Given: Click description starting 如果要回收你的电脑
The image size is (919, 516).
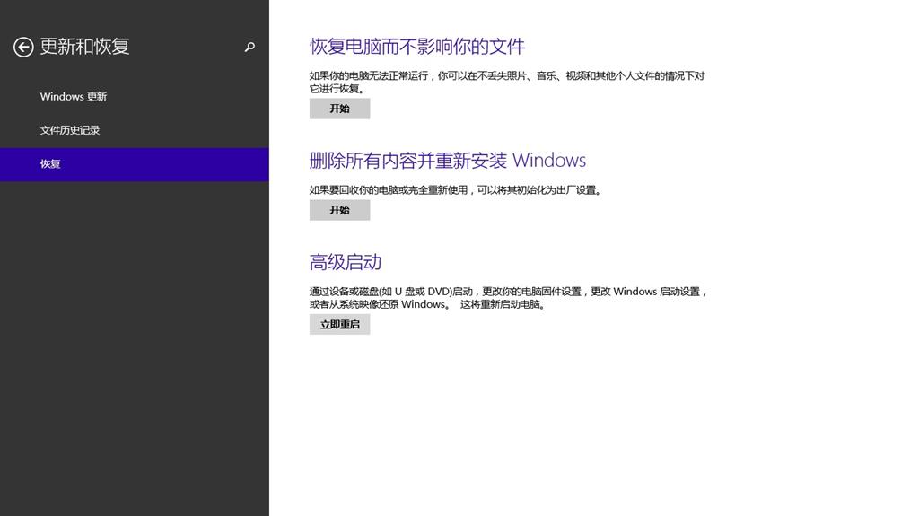Looking at the screenshot, I should coord(455,190).
